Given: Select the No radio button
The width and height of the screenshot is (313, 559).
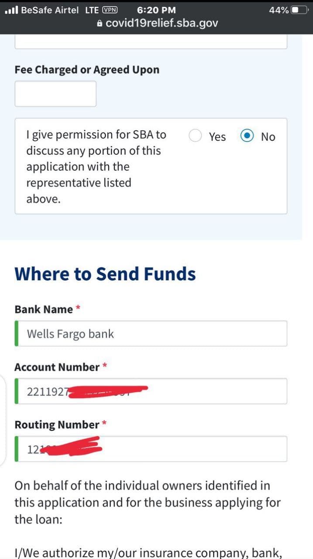Looking at the screenshot, I should [247, 136].
